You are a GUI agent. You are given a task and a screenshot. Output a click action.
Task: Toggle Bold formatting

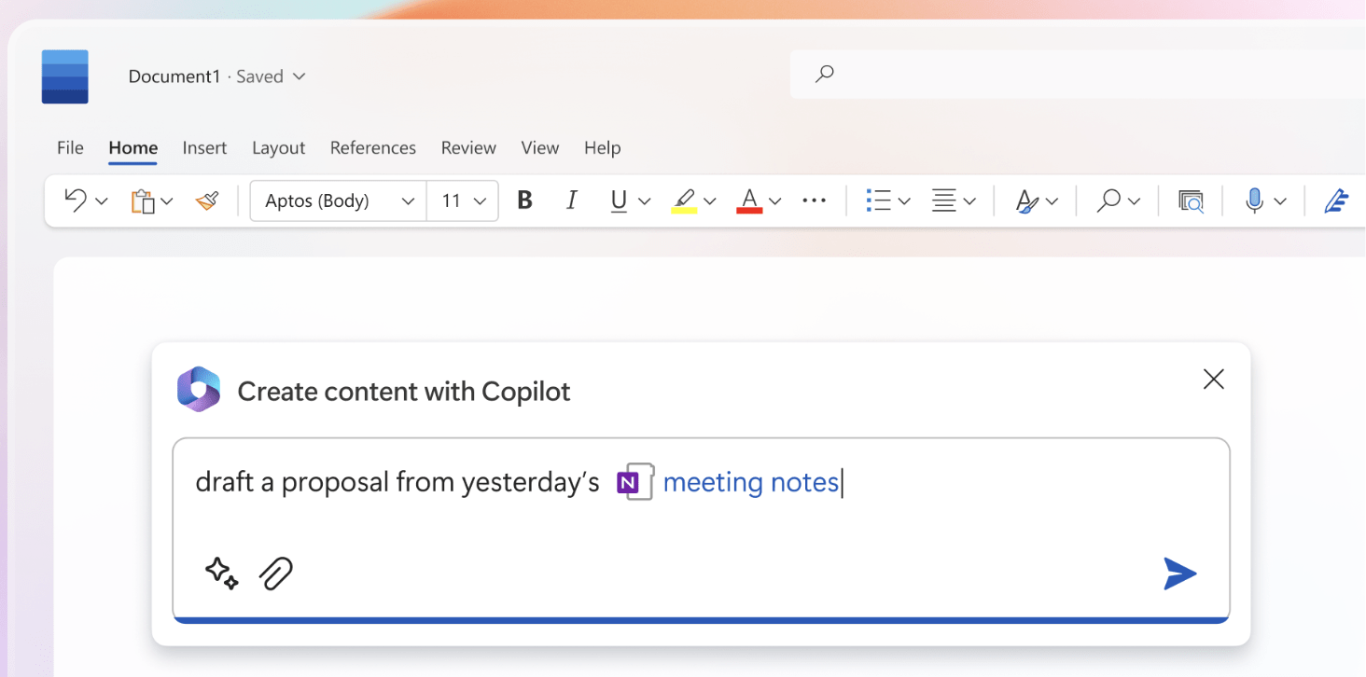[x=524, y=200]
